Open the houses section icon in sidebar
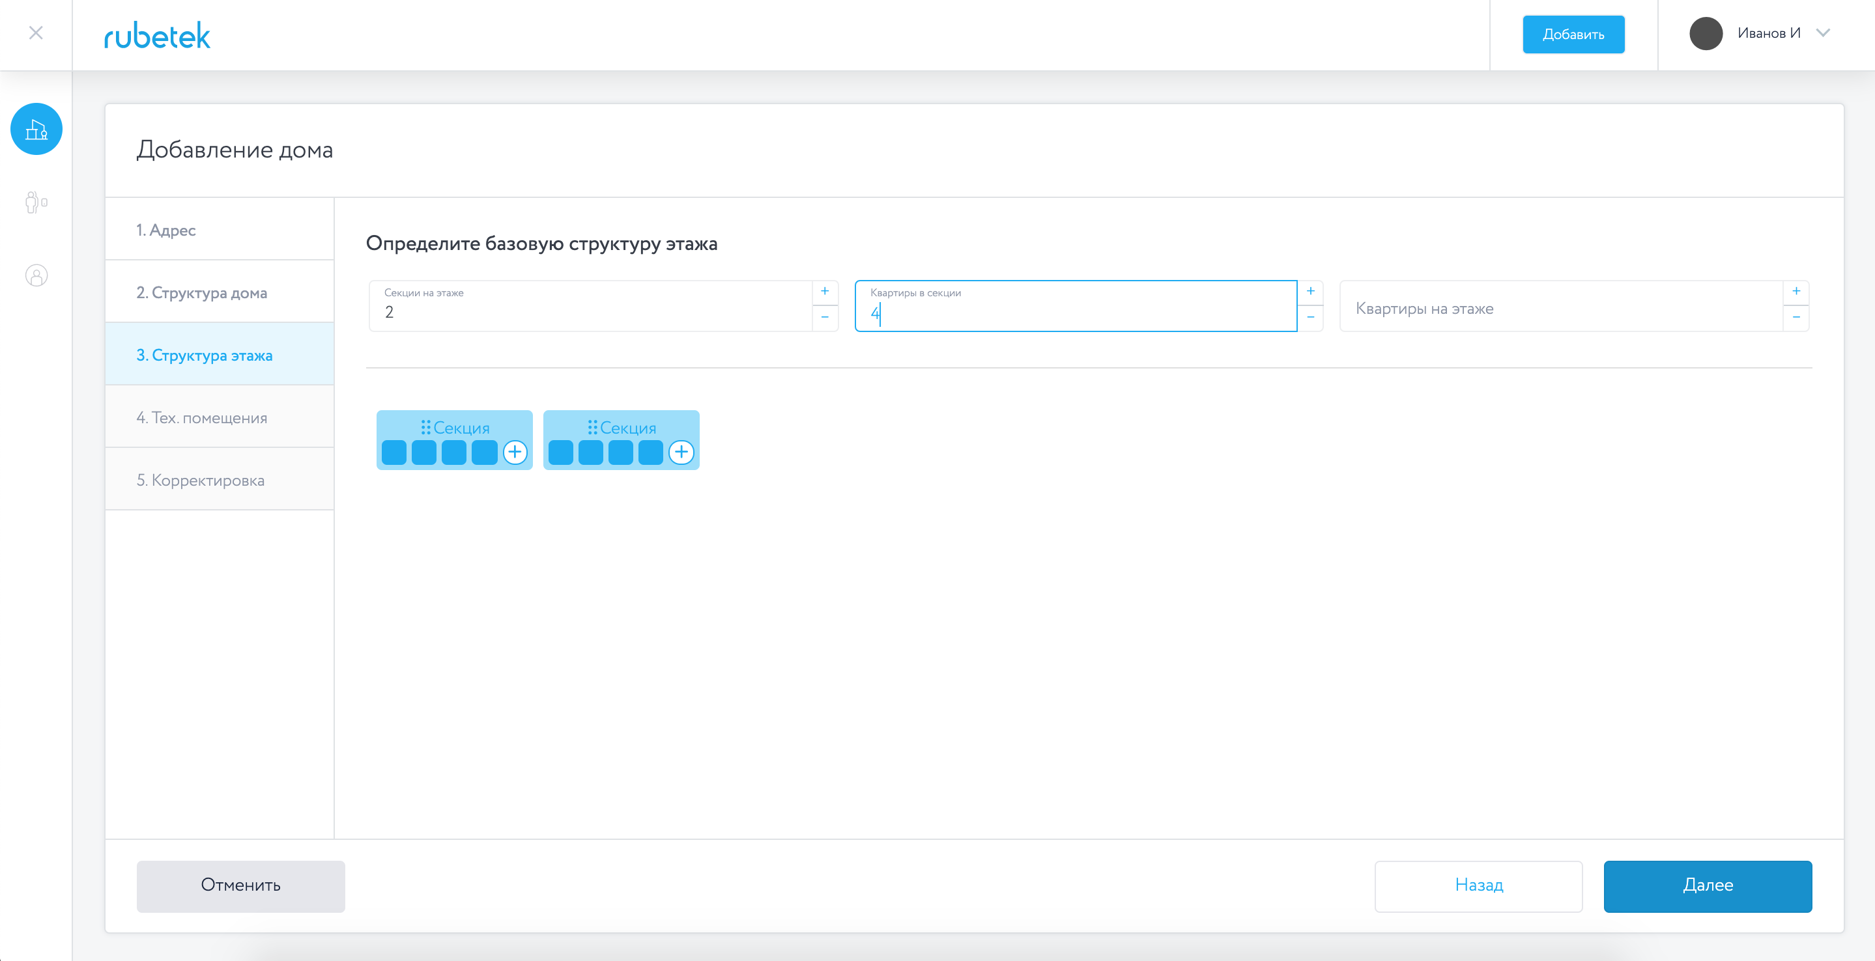The width and height of the screenshot is (1875, 961). pyautogui.click(x=36, y=129)
